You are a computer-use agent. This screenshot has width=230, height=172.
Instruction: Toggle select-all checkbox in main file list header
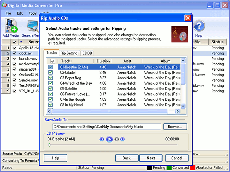coord(14,42)
